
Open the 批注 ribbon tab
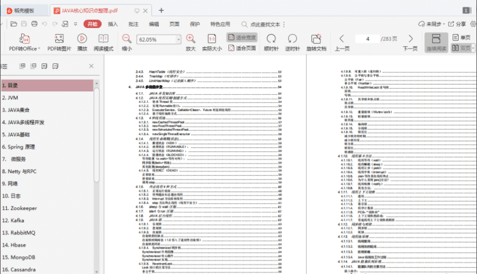coord(134,24)
